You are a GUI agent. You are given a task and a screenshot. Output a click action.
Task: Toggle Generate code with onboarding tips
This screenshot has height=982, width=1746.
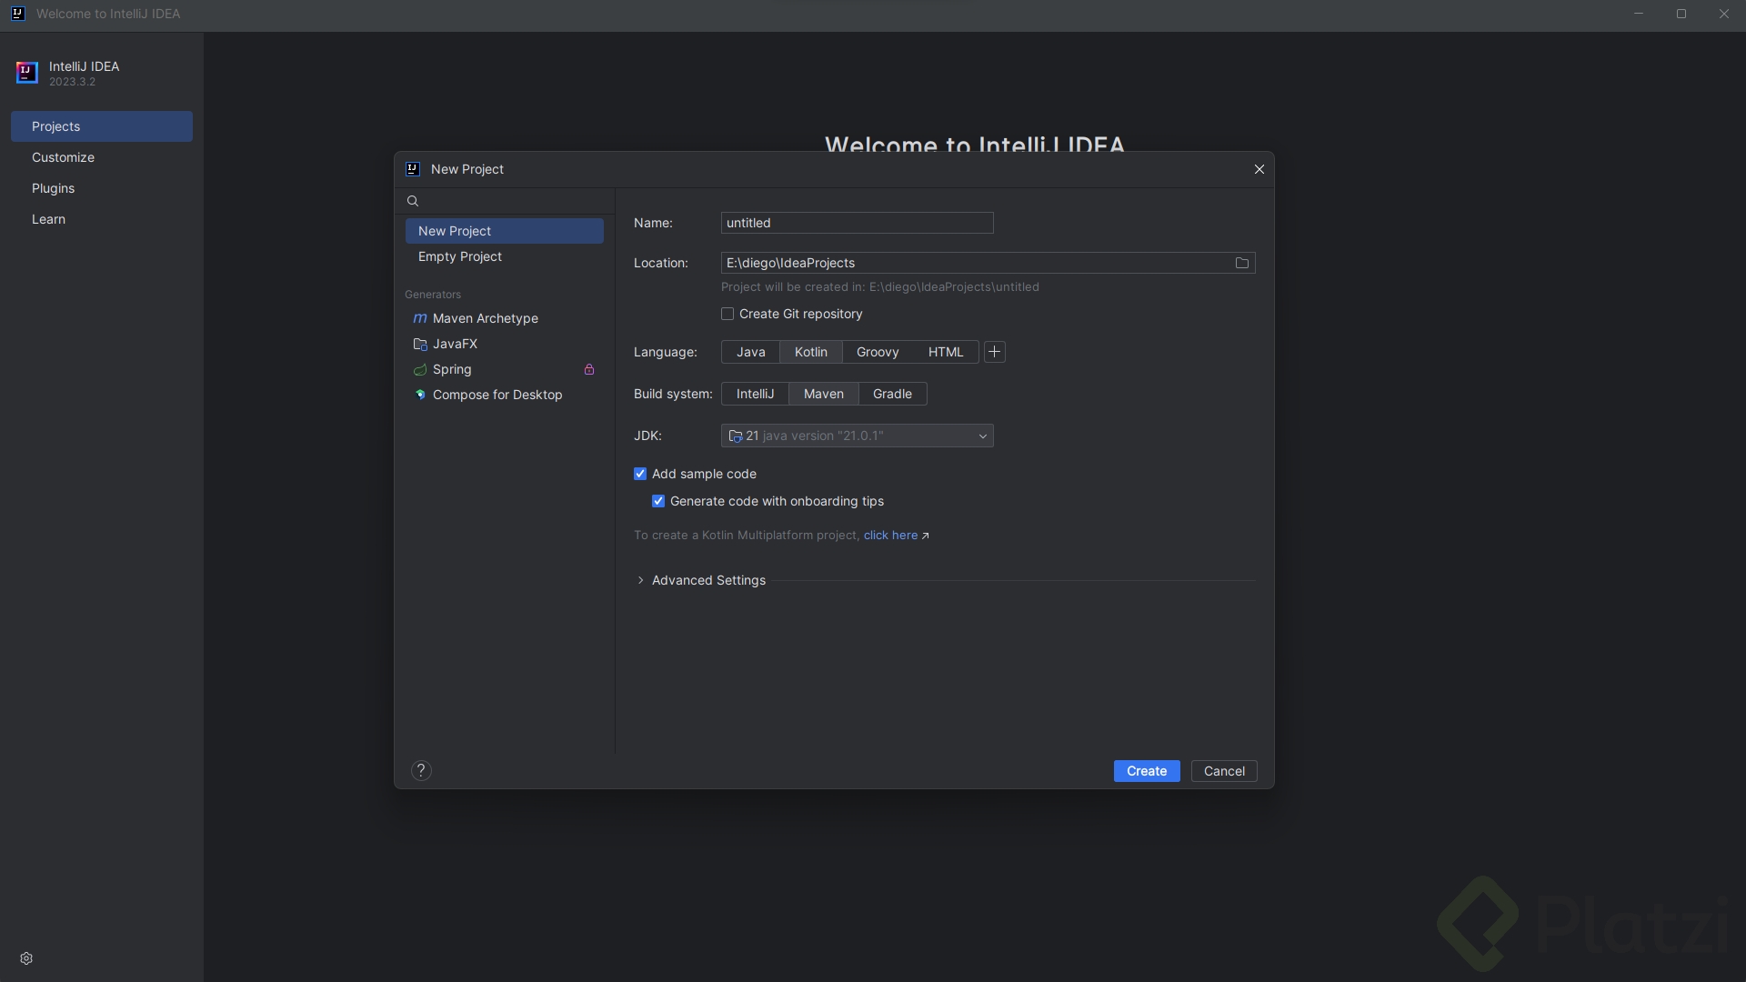[658, 501]
